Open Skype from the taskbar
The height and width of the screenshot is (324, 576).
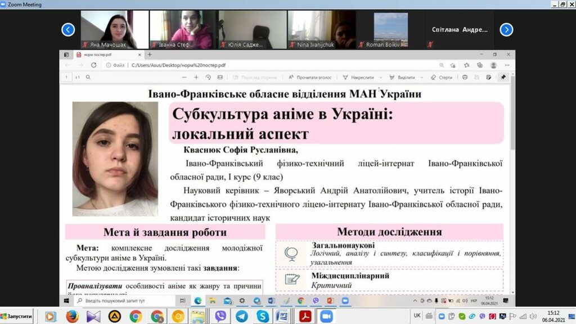pos(262,316)
